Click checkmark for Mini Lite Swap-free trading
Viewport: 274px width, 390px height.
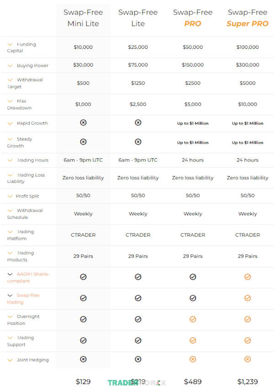tap(83, 298)
